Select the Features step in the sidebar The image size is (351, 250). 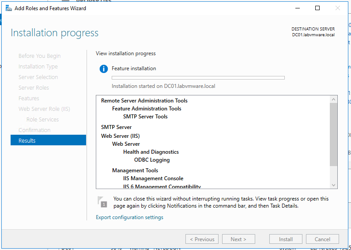(x=29, y=98)
